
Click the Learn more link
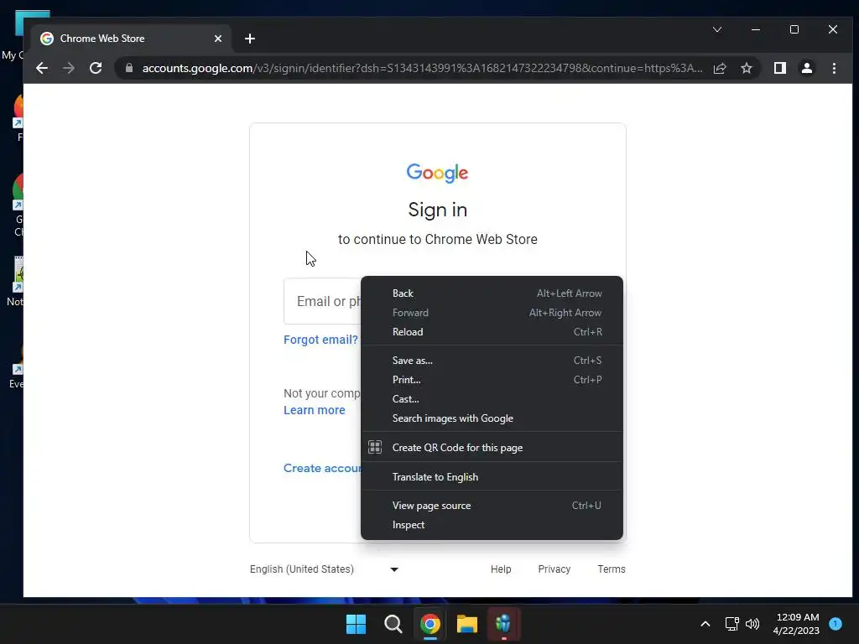315,410
